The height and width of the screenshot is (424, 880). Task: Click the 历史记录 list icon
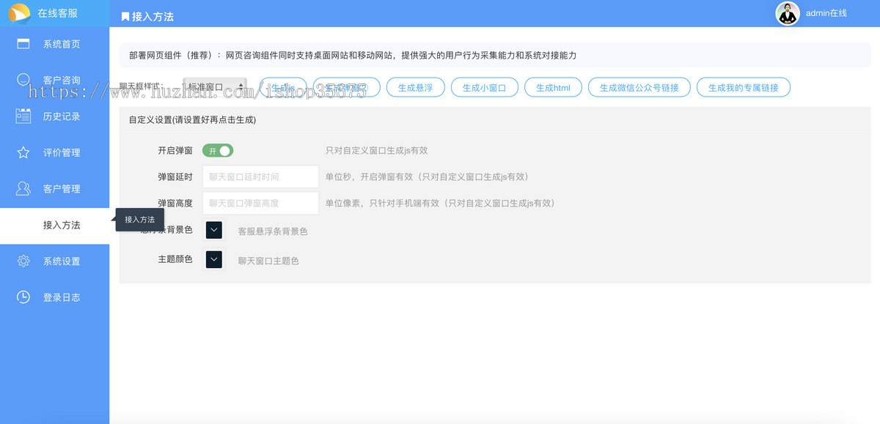pyautogui.click(x=23, y=116)
